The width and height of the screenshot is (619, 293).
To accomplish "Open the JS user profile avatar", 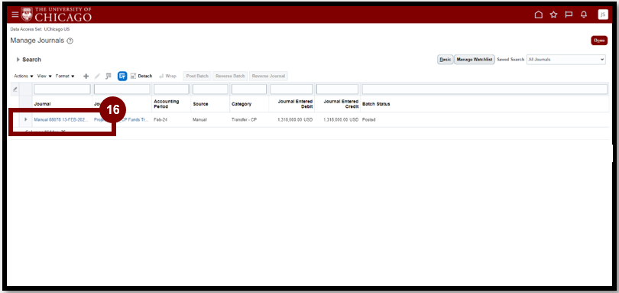I will click(603, 15).
